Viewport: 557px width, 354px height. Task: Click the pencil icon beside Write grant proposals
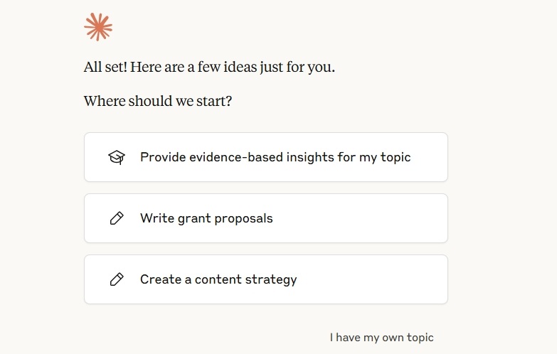click(x=117, y=218)
